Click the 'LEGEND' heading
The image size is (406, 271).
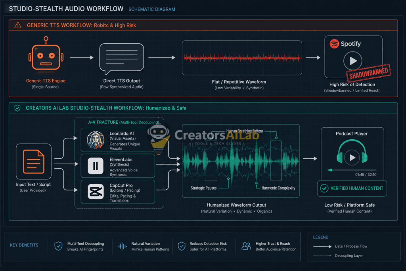tap(320, 237)
